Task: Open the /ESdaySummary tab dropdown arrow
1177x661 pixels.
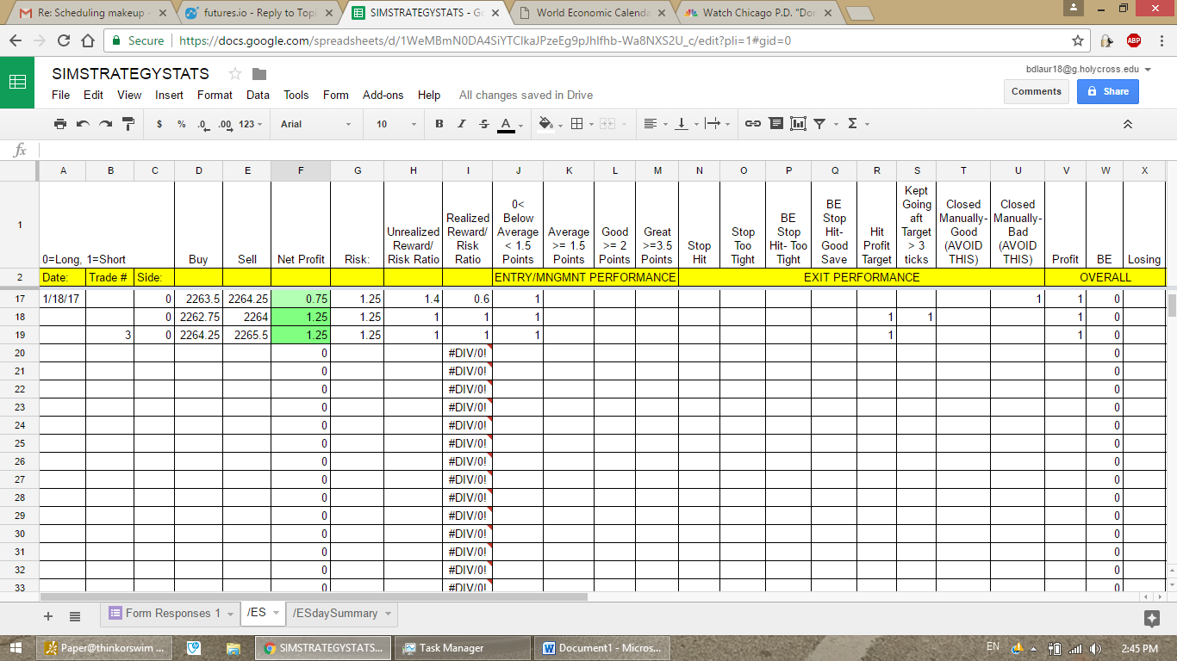Action: pyautogui.click(x=388, y=614)
